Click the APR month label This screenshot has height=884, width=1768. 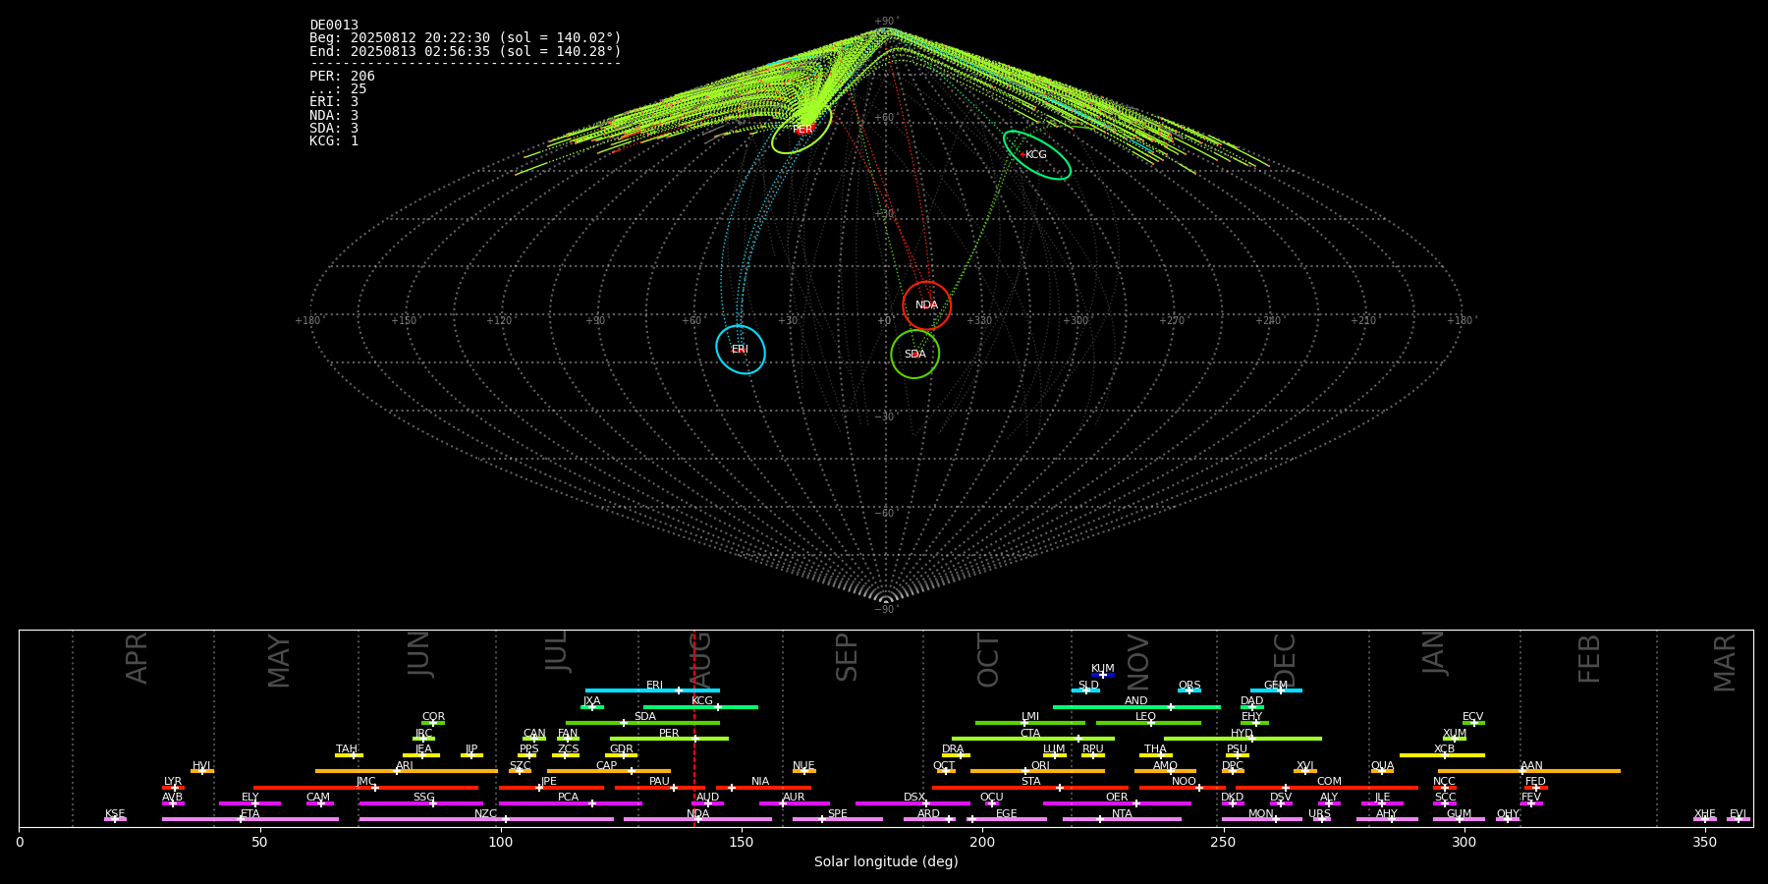[137, 658]
